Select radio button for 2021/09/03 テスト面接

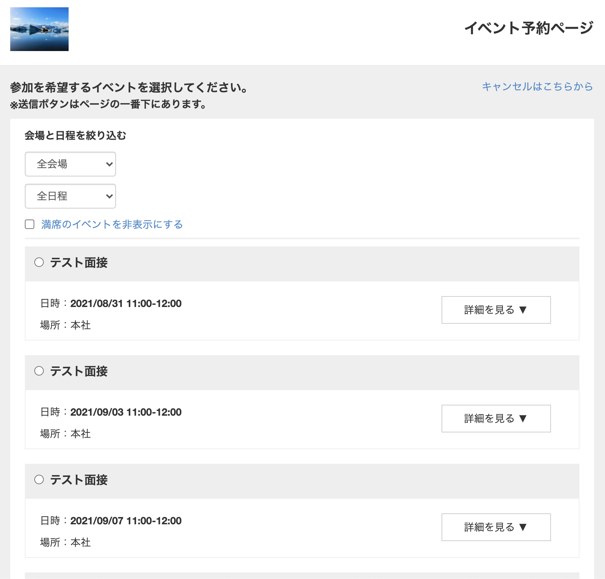point(39,371)
